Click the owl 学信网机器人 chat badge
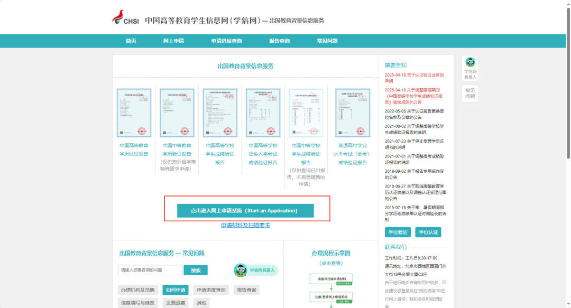Viewport: 571px width, 308px height. tap(256, 270)
